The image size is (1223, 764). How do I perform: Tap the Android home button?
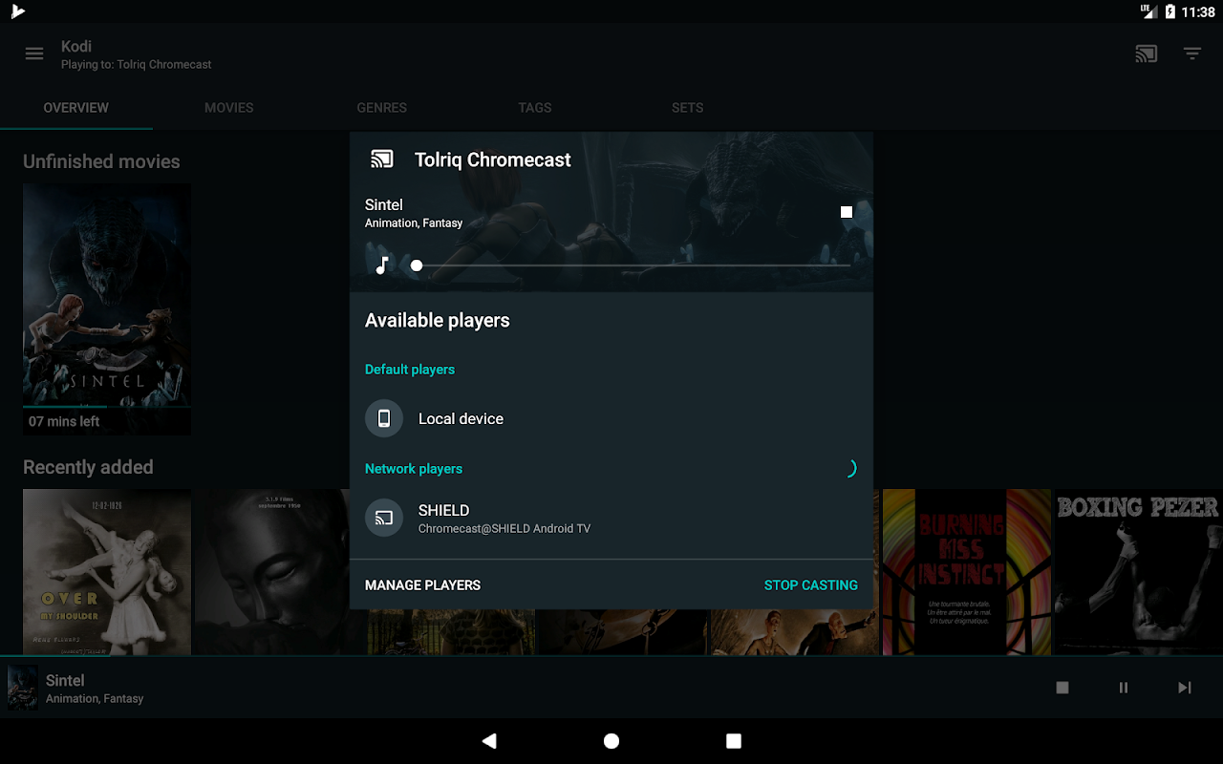click(x=611, y=741)
